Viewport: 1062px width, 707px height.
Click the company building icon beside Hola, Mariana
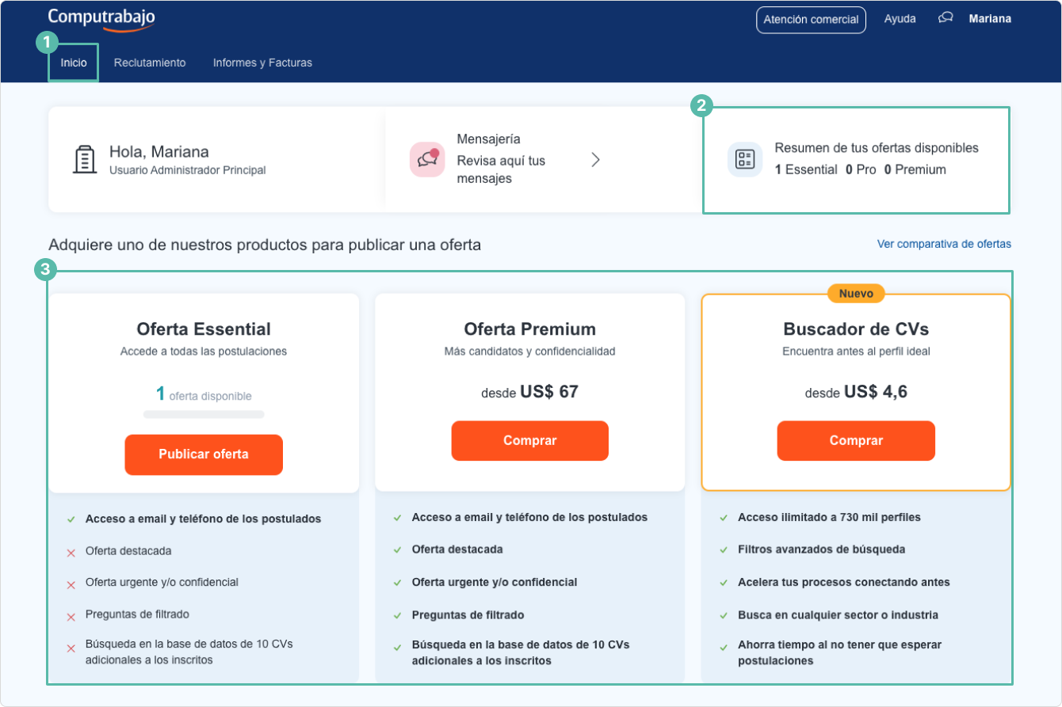point(85,158)
